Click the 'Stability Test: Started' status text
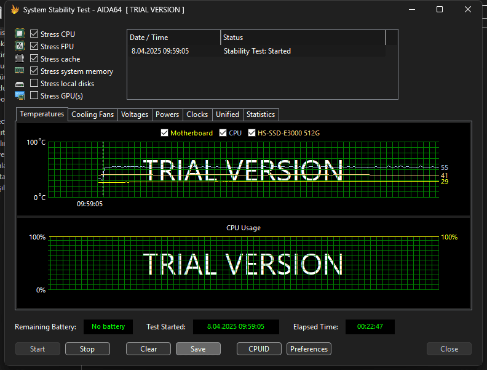 257,51
